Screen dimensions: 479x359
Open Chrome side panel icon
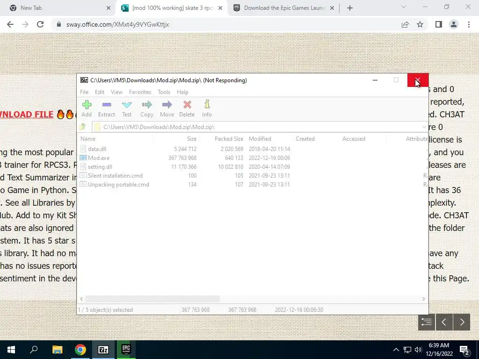[x=439, y=24]
